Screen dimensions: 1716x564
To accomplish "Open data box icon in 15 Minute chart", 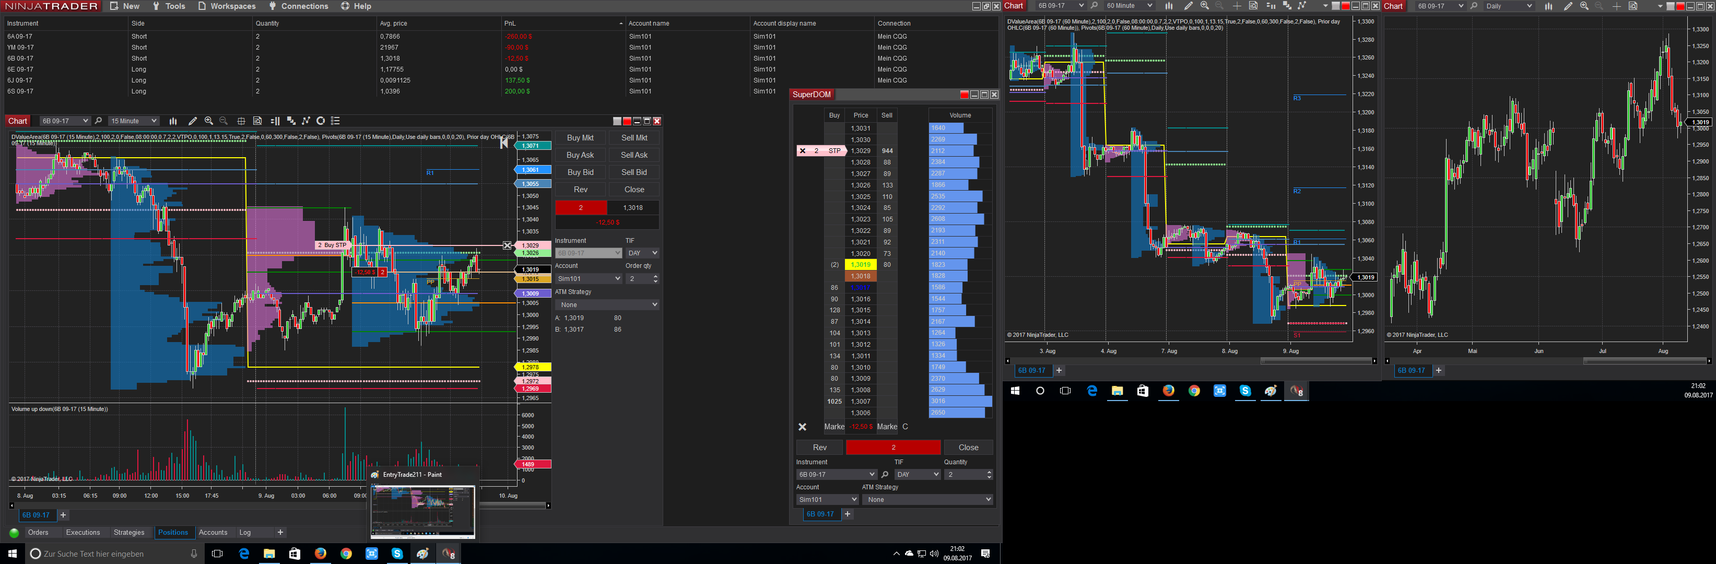I will click(x=258, y=121).
